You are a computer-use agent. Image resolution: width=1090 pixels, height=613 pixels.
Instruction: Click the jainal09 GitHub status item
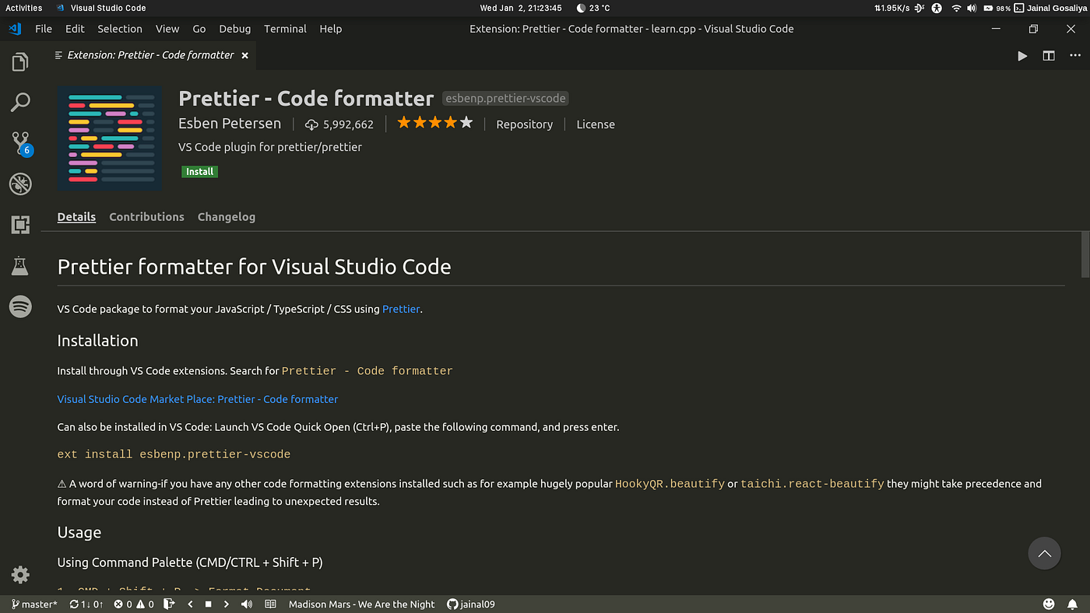point(471,604)
